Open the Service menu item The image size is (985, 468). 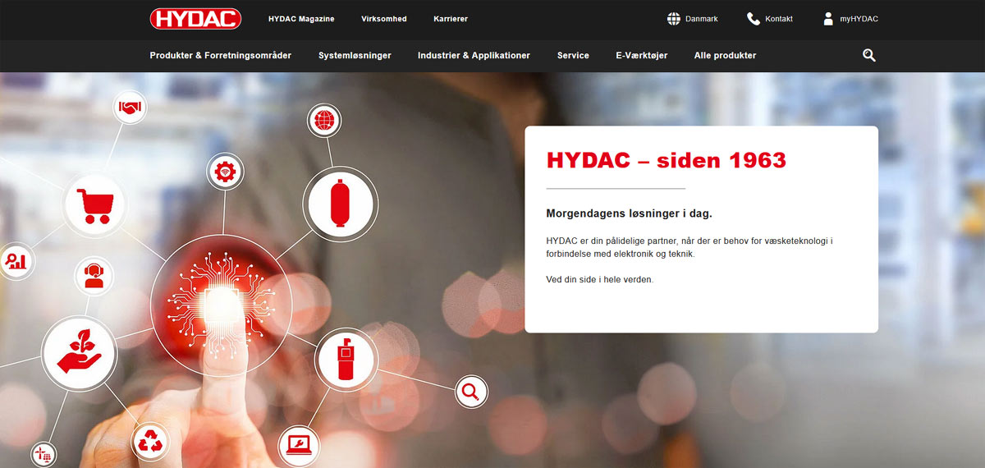click(x=573, y=56)
